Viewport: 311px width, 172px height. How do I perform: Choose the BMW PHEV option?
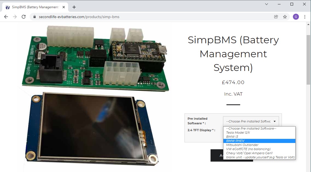click(259, 141)
